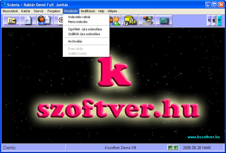The height and width of the screenshot is (153, 226).
Task: Click the 2006.08.28 Hétfő date text
Action: click(x=197, y=148)
